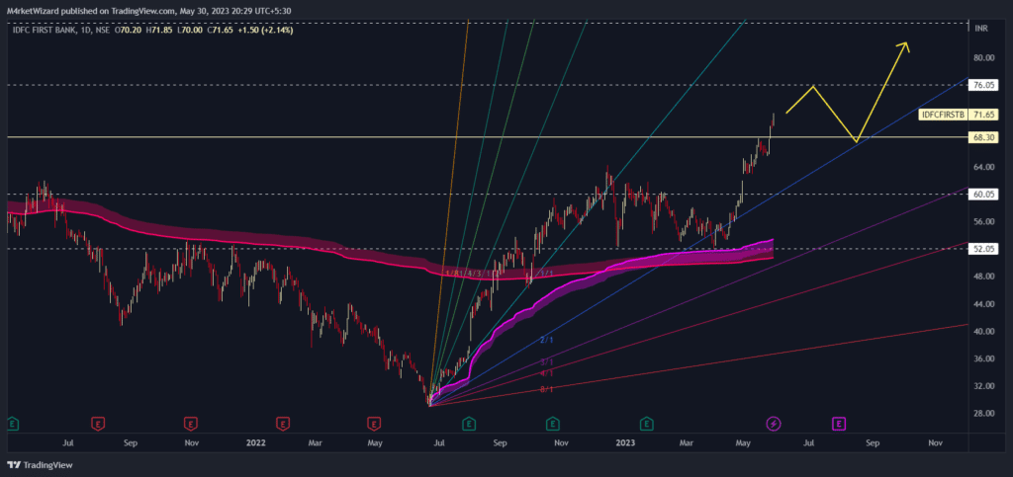The image size is (1013, 477).
Task: Open the purple upcoming earnings E marker
Action: [839, 424]
